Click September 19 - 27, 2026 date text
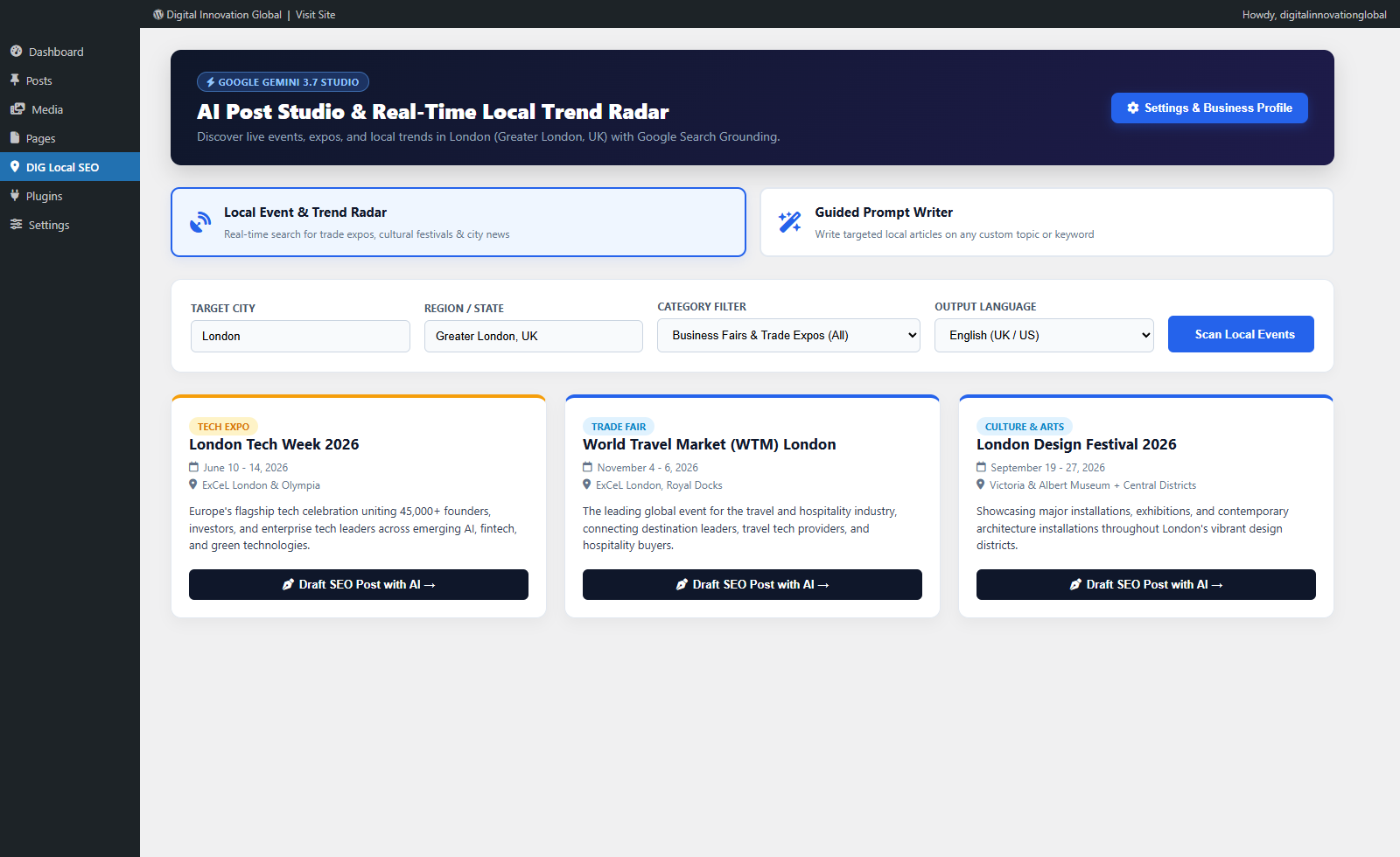Image resolution: width=1400 pixels, height=857 pixels. (x=1047, y=468)
